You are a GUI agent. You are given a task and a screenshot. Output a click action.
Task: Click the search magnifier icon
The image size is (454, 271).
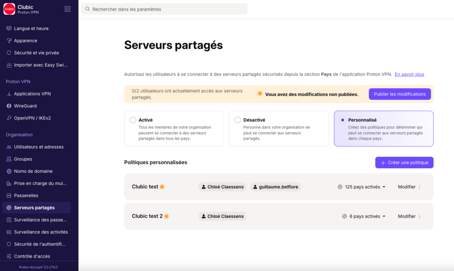tap(88, 9)
